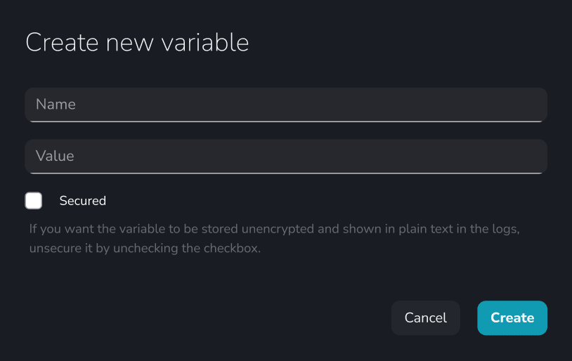Click the 'unchecking the checkbox' hint line
This screenshot has height=361, width=572.
click(145, 249)
